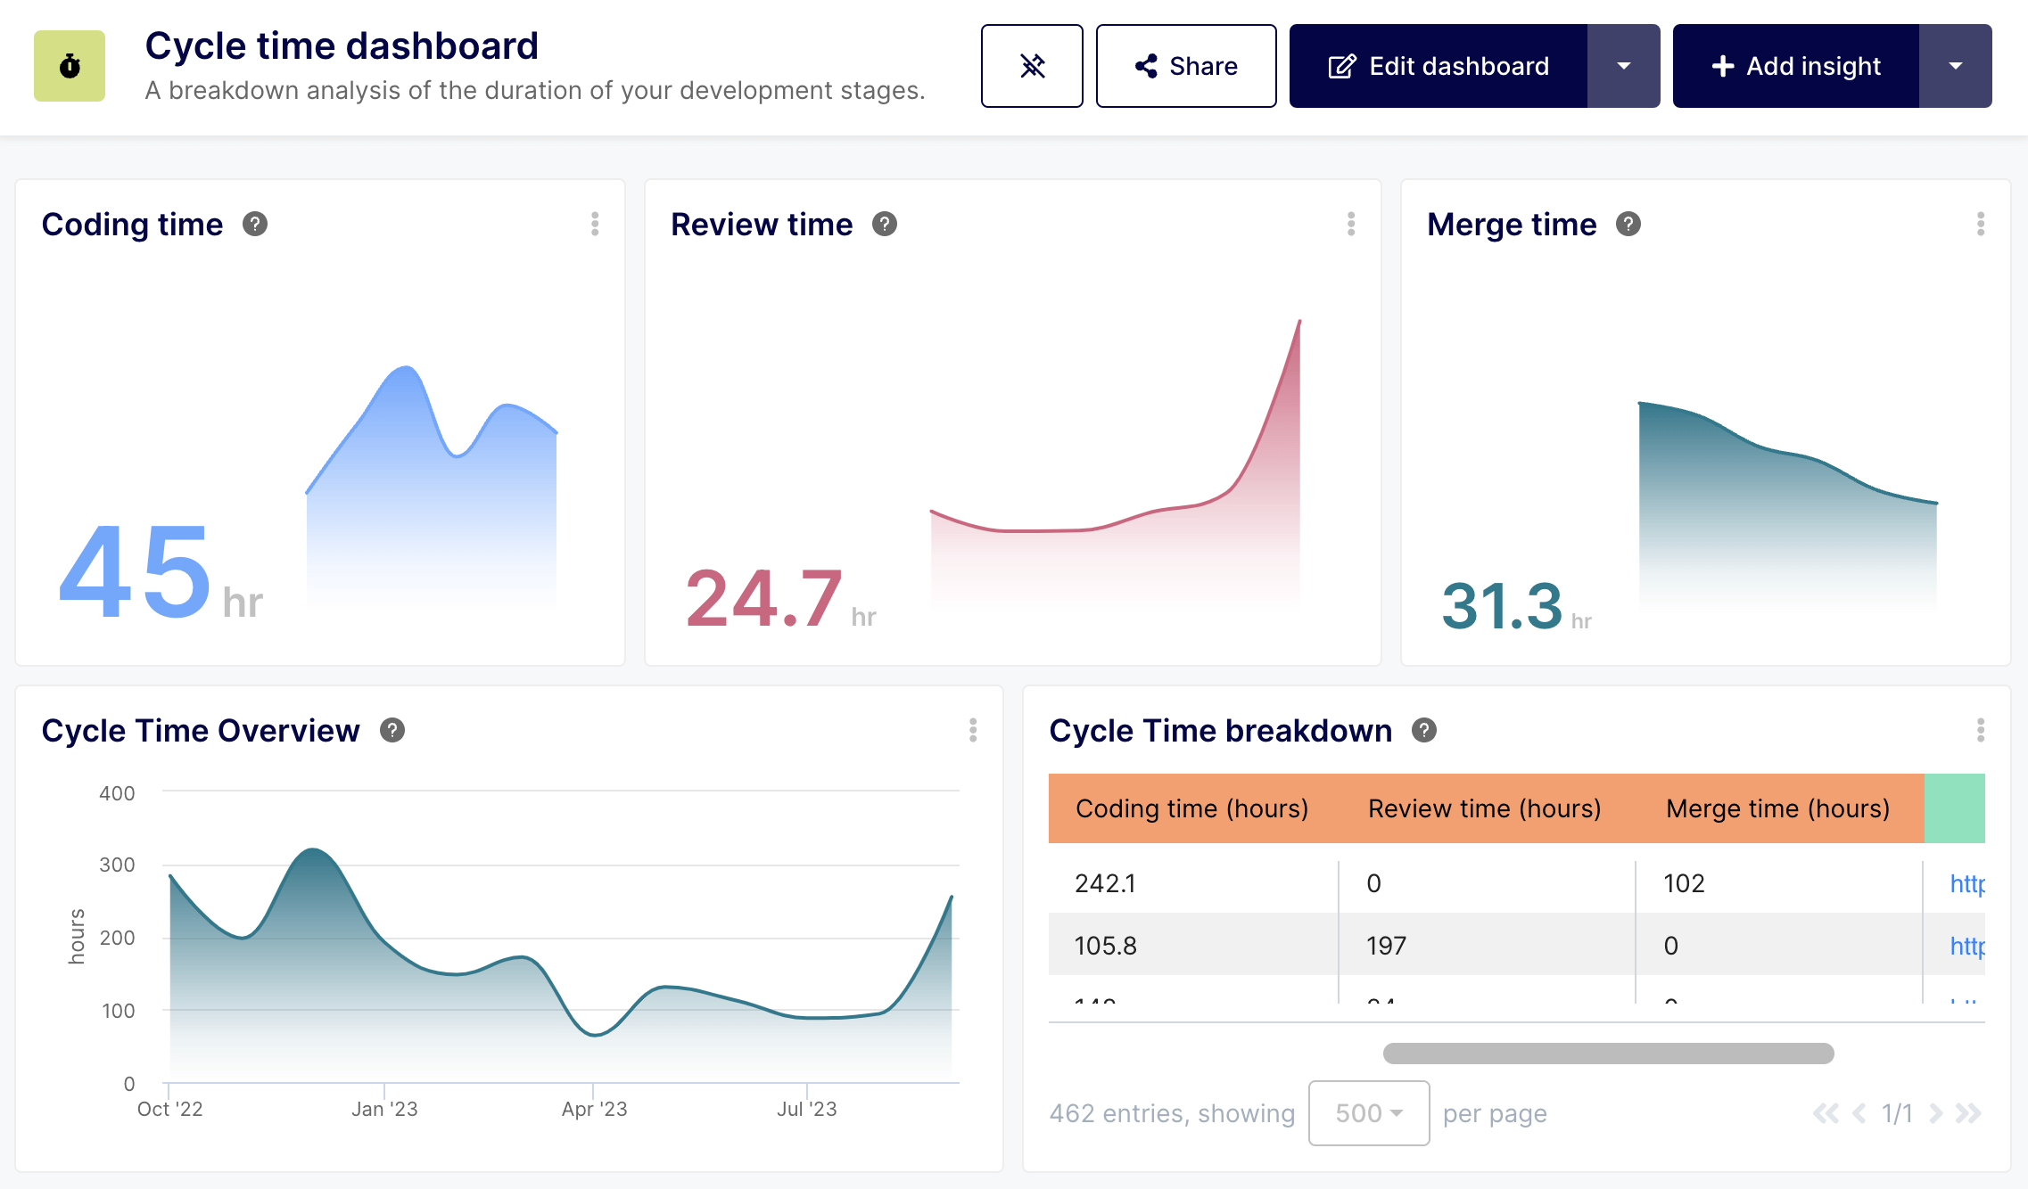Open the Cycle Time breakdown options menu

coord(1981,731)
